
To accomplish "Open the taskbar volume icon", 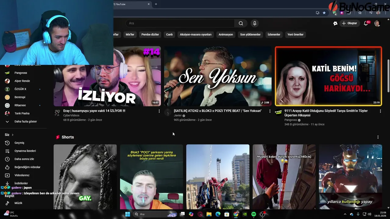I will click(x=370, y=214).
